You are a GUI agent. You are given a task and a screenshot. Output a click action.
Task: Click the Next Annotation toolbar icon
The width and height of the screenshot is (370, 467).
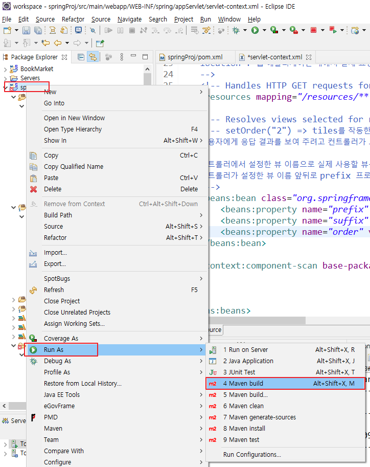coord(7,43)
